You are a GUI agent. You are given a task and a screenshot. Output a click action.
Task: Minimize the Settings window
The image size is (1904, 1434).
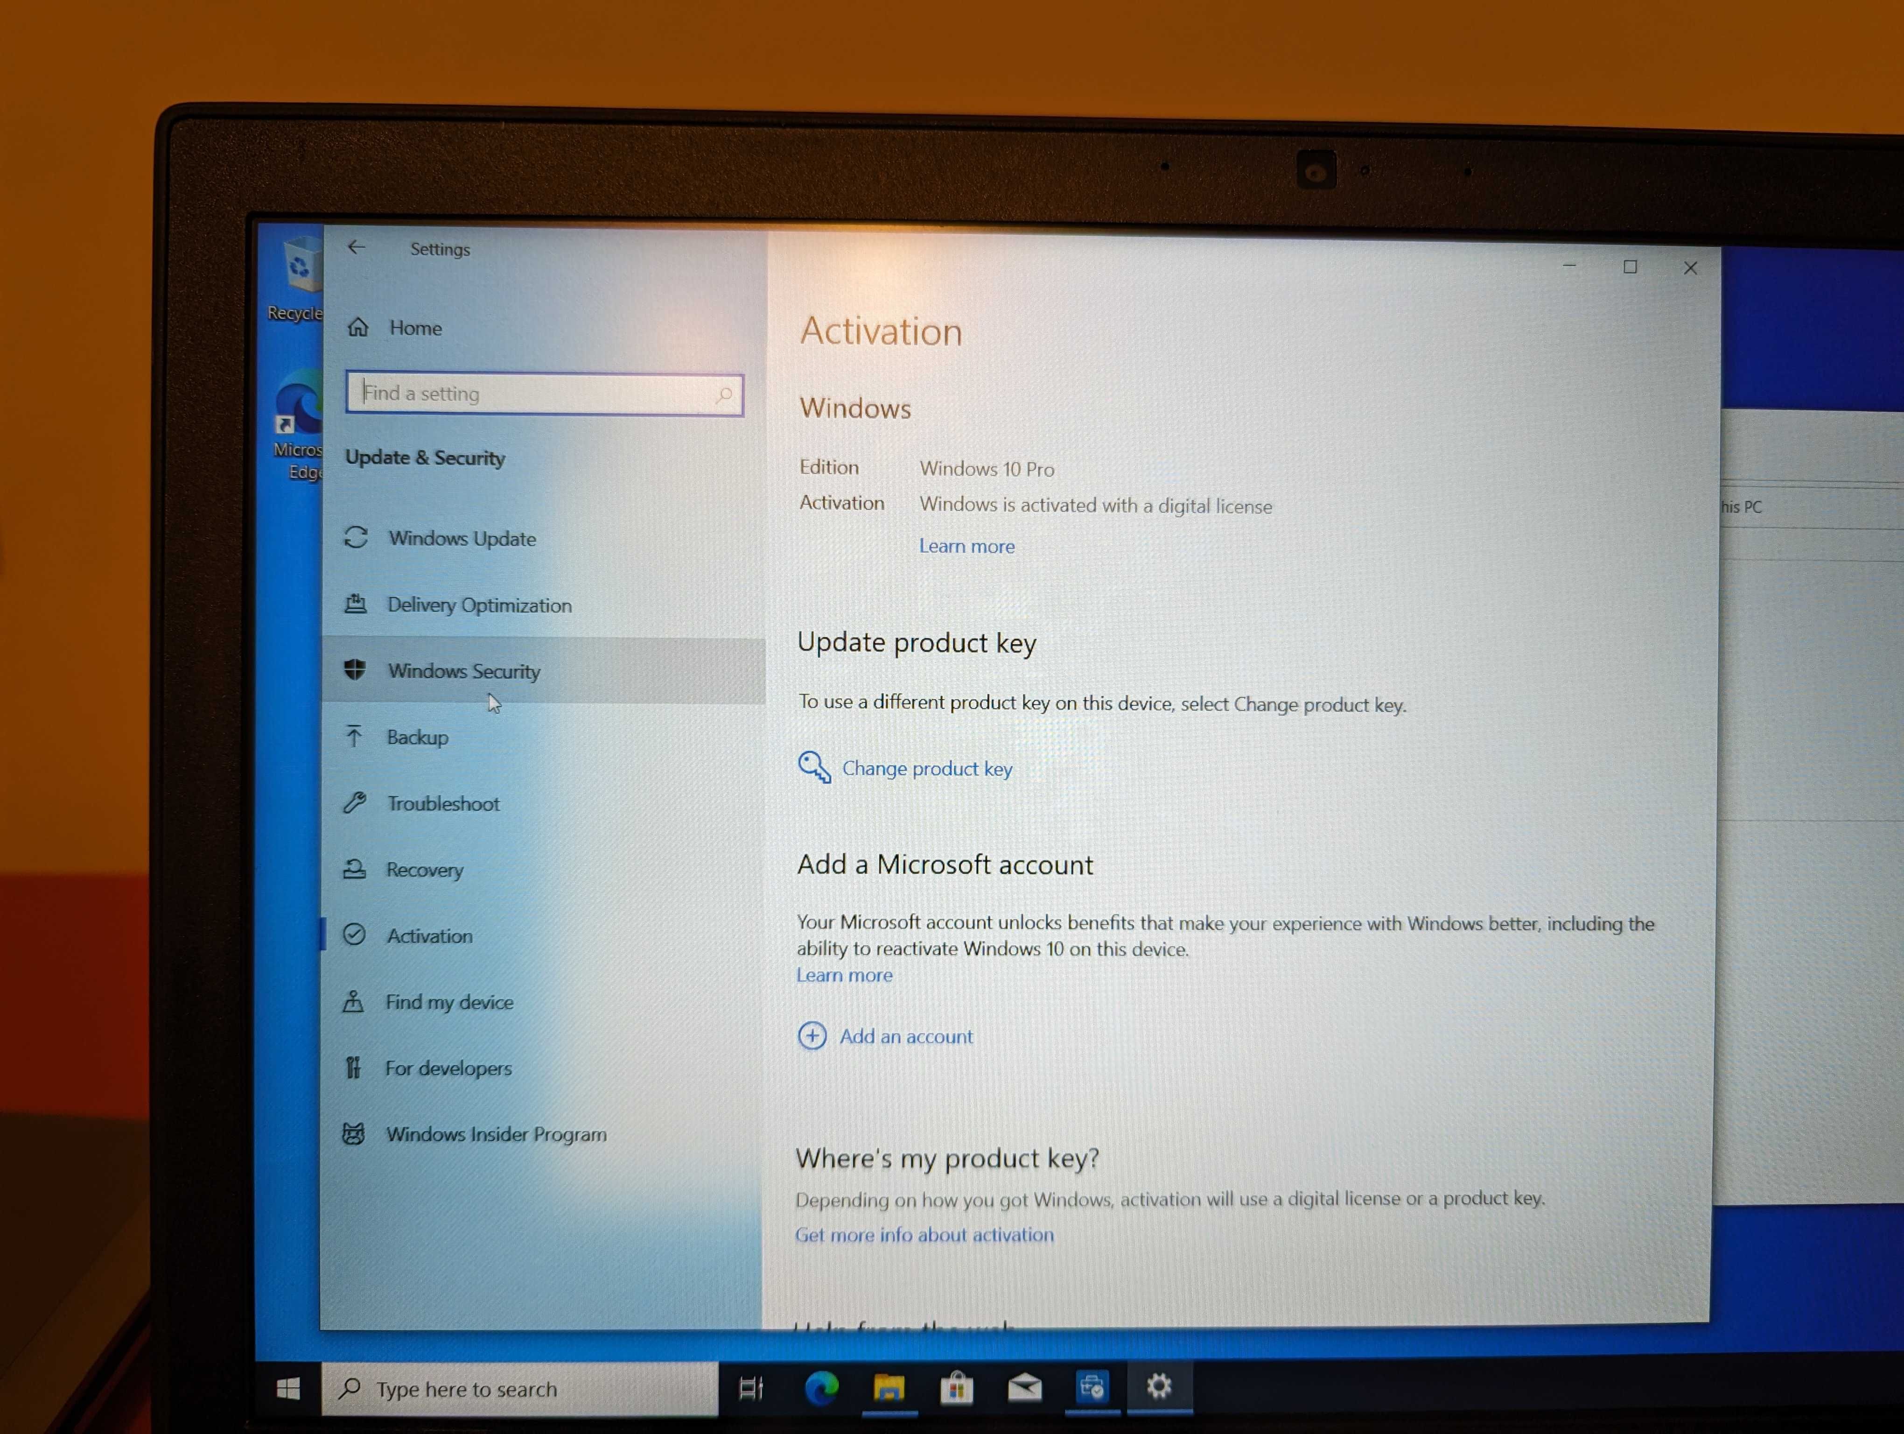1569,266
